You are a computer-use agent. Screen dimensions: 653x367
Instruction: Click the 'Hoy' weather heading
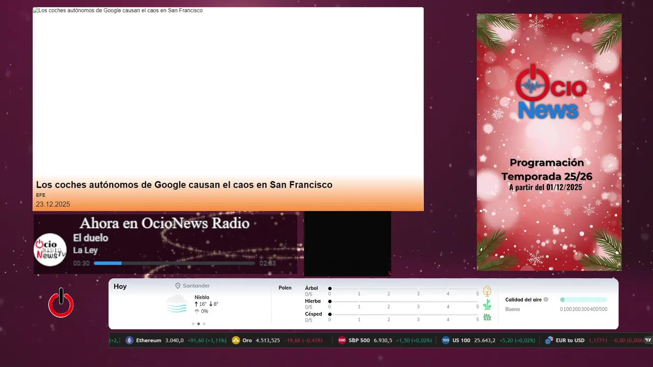click(120, 286)
